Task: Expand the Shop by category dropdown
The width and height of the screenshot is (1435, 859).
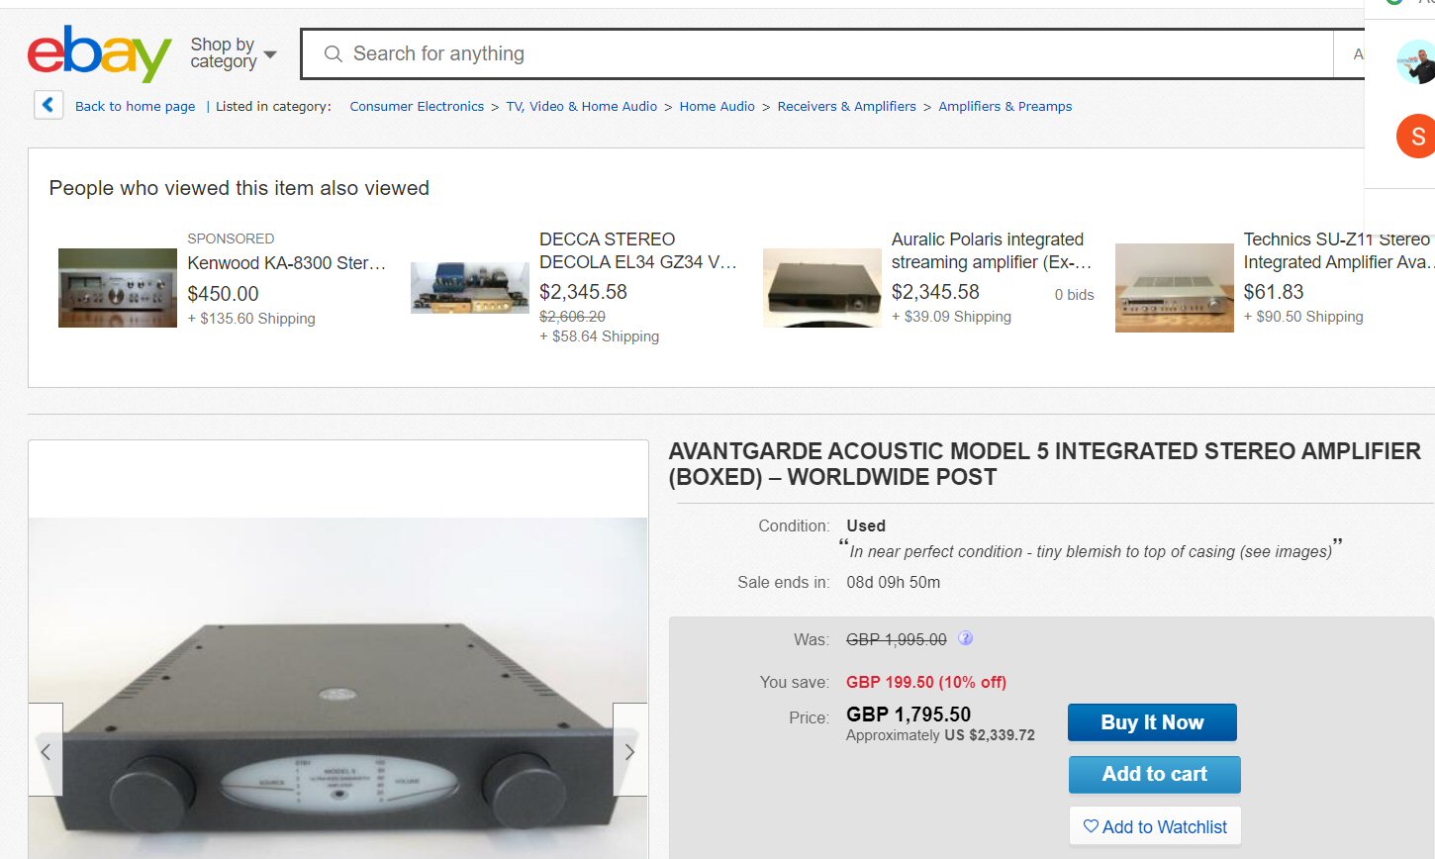Action: (234, 53)
